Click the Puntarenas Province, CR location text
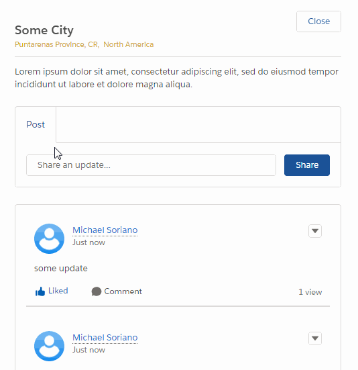Viewport: 358px width, 370px height. tap(57, 44)
